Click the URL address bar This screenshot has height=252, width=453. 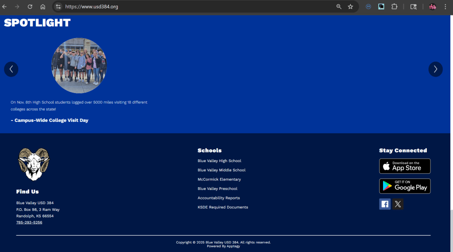[195, 7]
